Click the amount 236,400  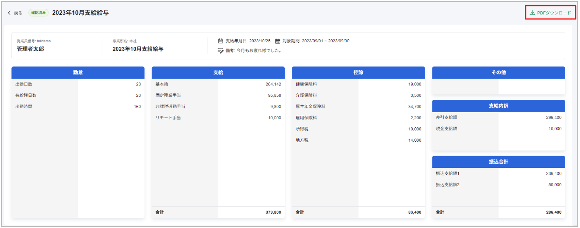554,173
